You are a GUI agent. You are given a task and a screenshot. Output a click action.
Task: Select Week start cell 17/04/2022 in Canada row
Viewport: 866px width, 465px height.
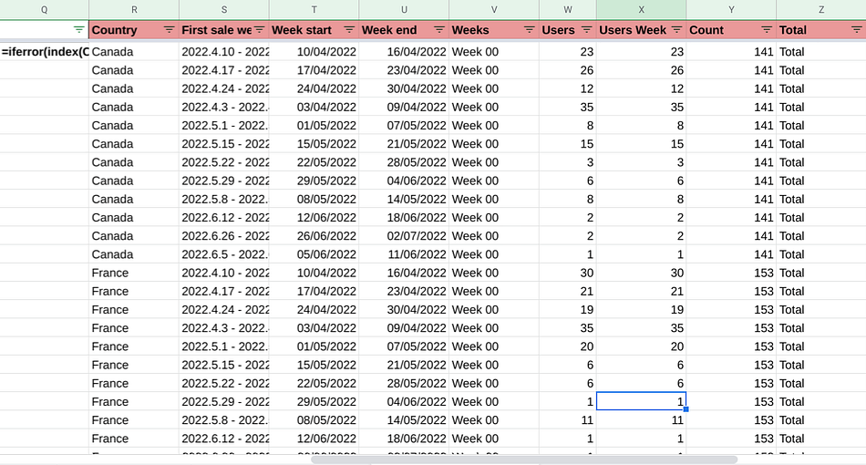[x=314, y=70]
